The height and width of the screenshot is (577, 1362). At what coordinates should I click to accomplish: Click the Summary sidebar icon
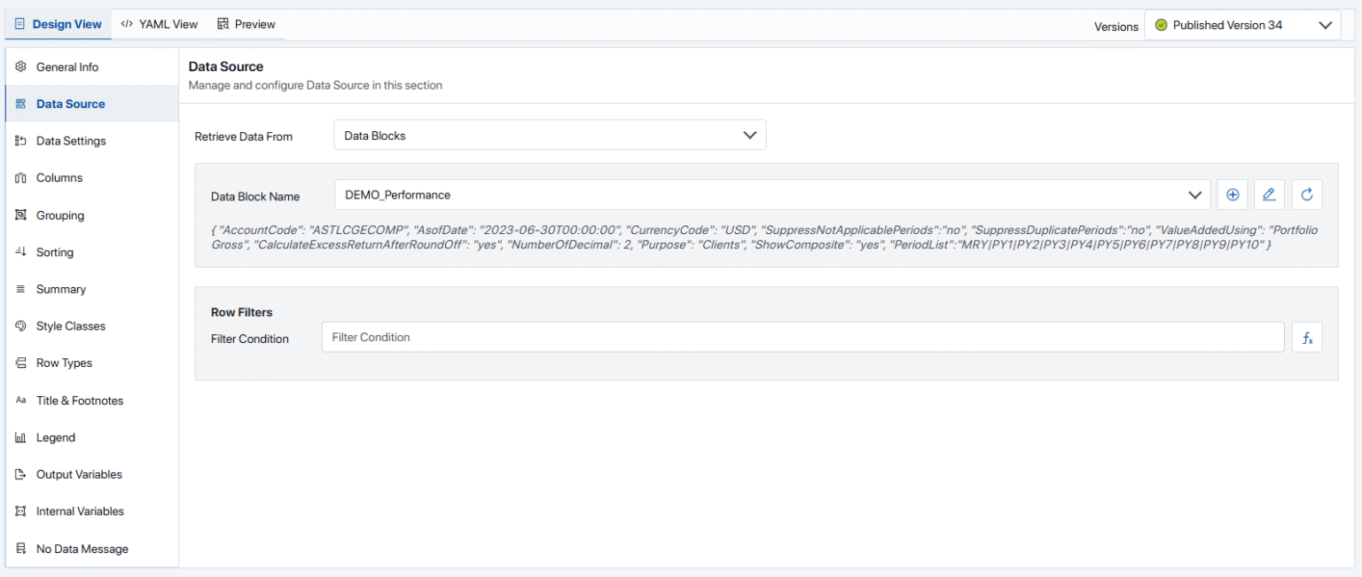coord(21,289)
